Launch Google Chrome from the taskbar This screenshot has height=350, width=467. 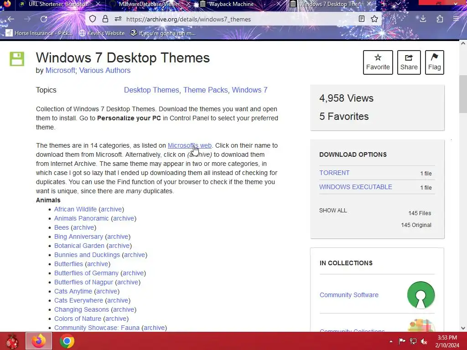tap(67, 341)
